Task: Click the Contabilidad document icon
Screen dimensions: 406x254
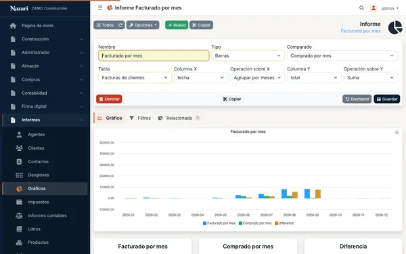Action: point(13,93)
